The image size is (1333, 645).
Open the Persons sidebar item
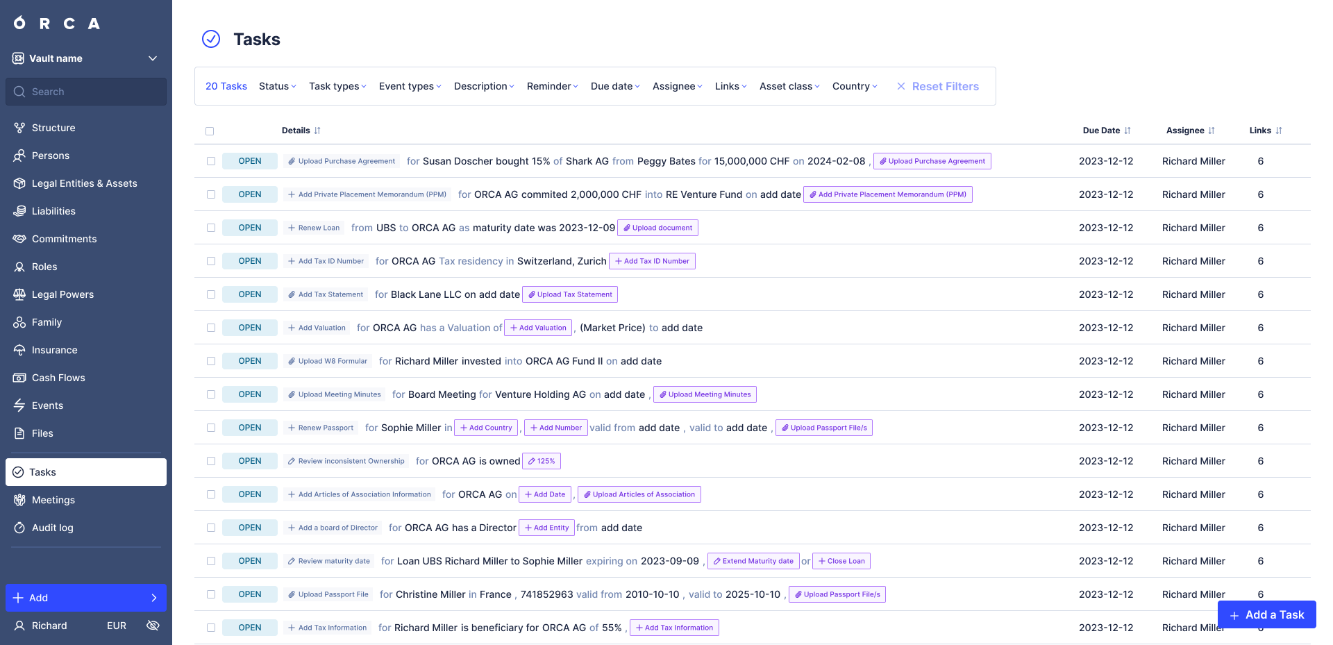tap(50, 156)
